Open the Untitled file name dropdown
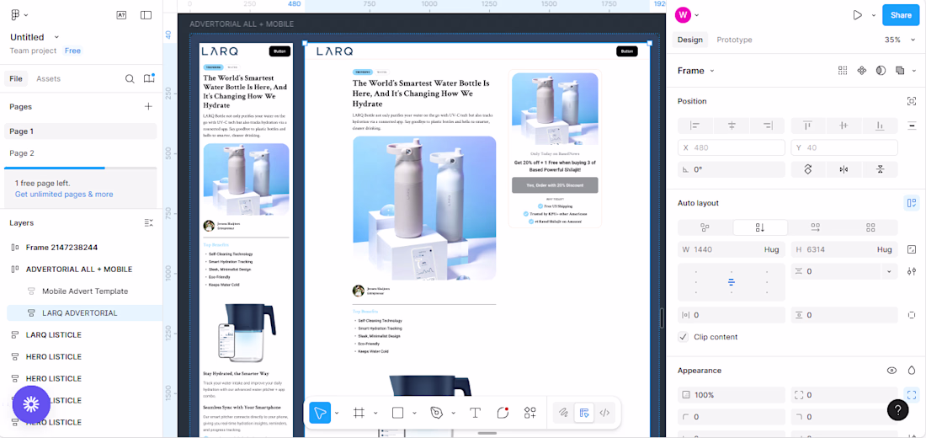 click(56, 37)
